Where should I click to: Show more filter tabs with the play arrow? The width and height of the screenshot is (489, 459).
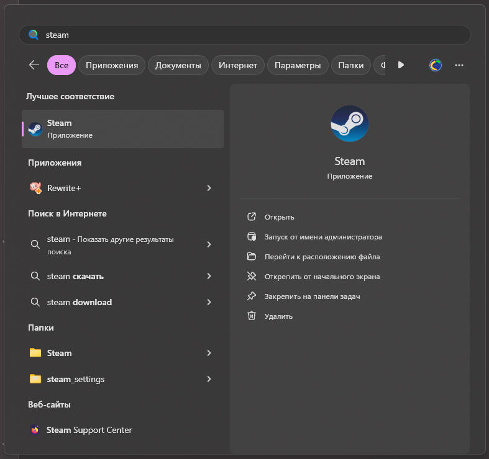pyautogui.click(x=401, y=65)
